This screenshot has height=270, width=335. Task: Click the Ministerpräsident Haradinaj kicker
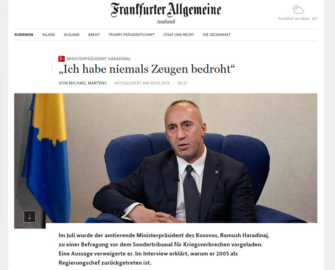coord(98,59)
